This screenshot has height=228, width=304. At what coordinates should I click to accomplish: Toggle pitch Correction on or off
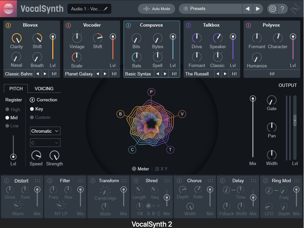pos(32,100)
